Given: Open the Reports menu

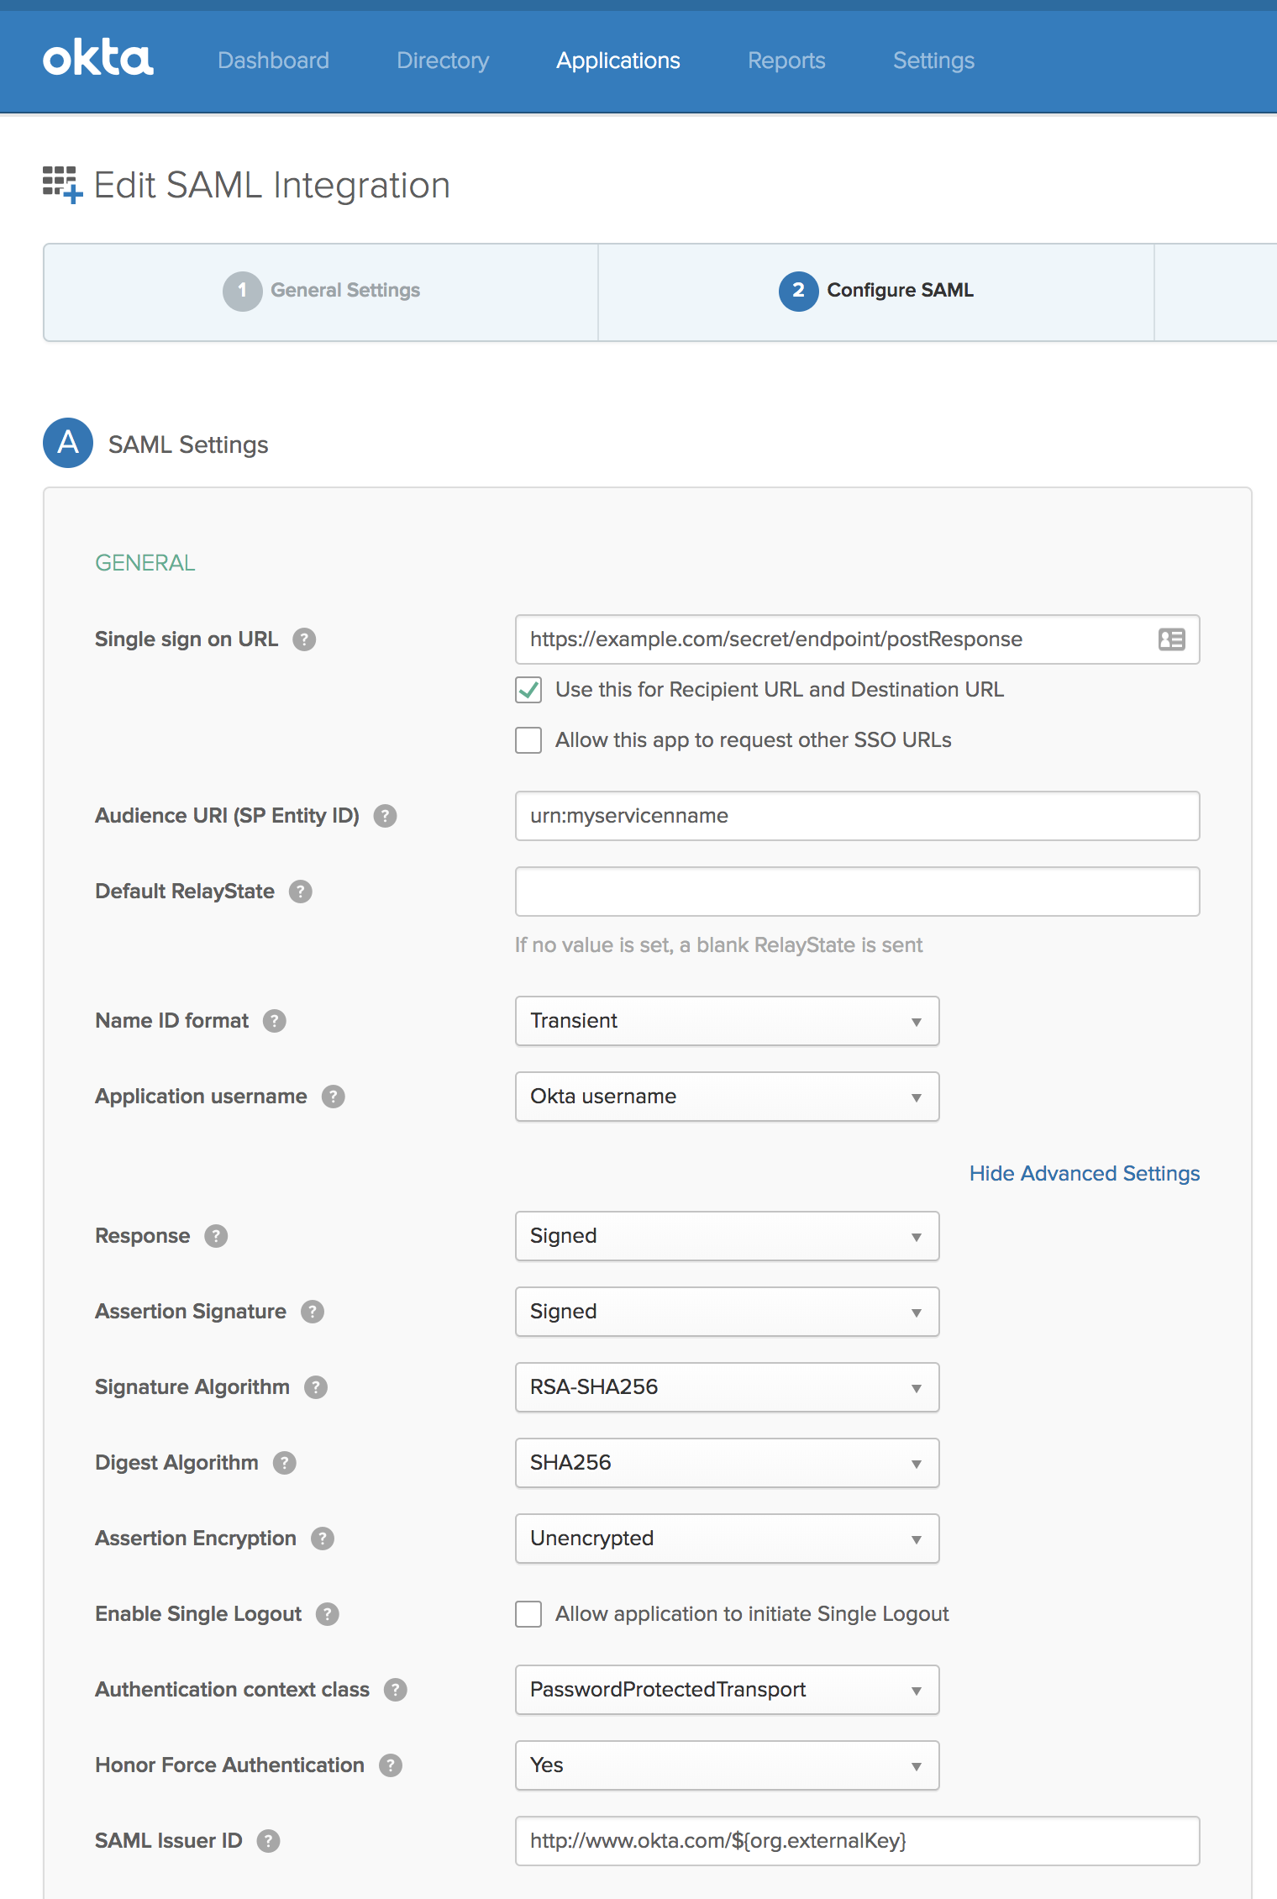Looking at the screenshot, I should tap(786, 60).
